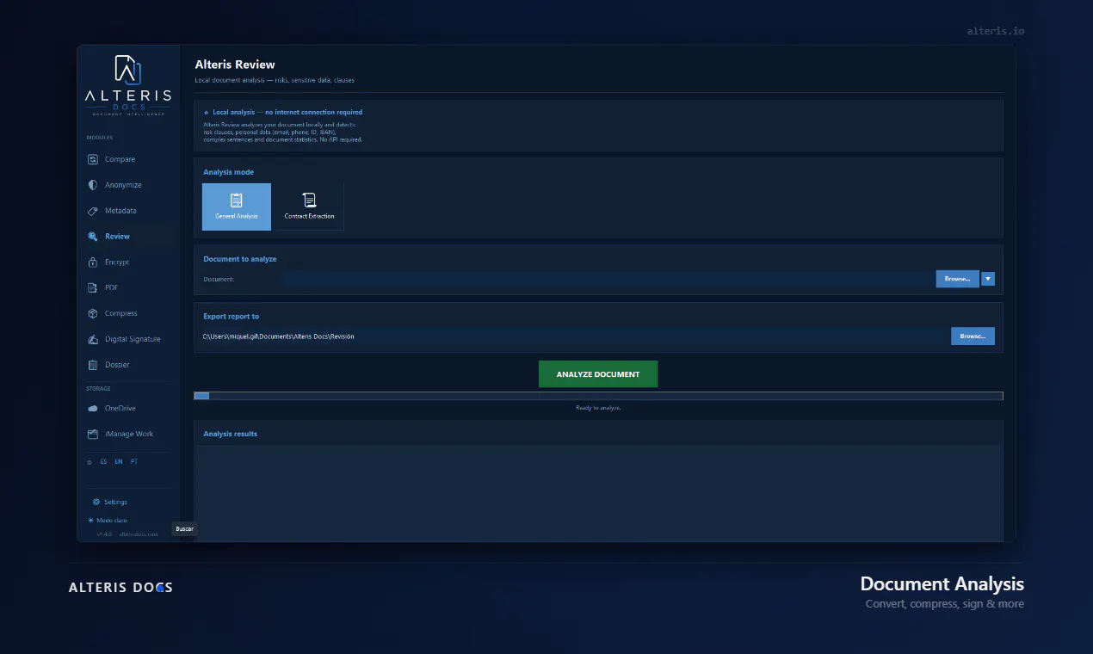Click the Dossier clipboard icon

[x=93, y=365]
